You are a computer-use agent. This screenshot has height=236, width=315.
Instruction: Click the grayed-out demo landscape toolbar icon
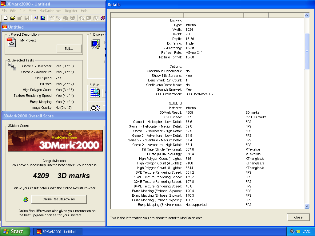[x=89, y=18]
